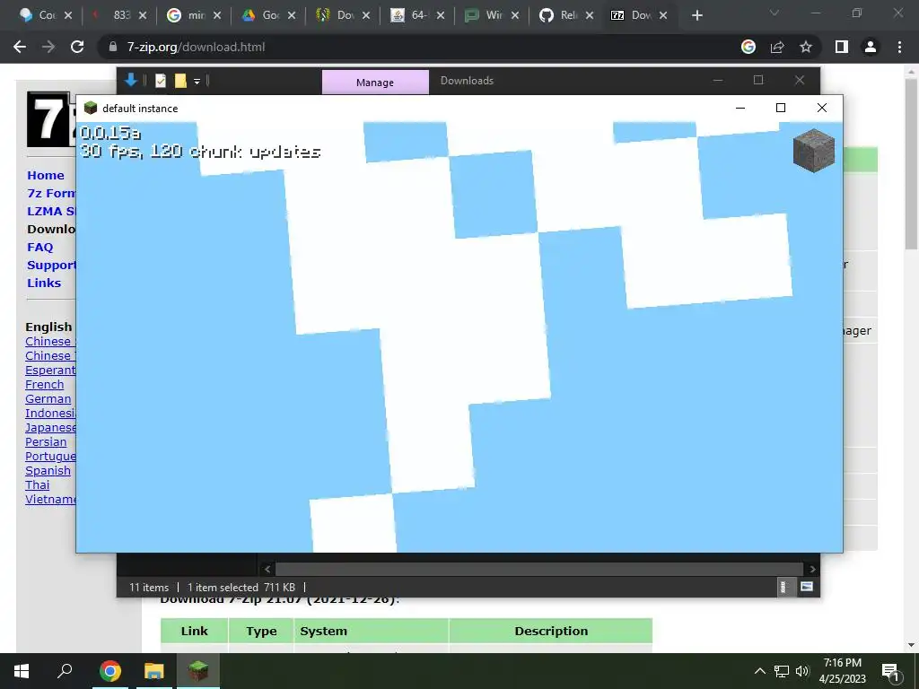Click the 'Description' table column header
The width and height of the screenshot is (919, 689).
pos(551,631)
